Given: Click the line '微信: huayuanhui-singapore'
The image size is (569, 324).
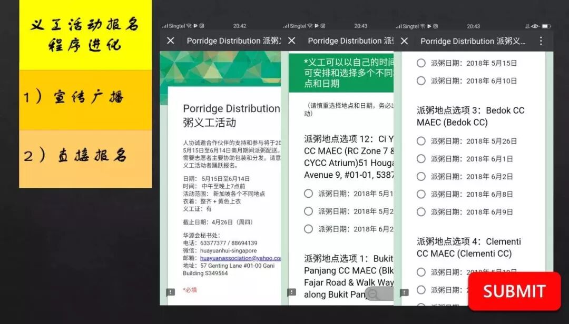Looking at the screenshot, I should [x=220, y=250].
